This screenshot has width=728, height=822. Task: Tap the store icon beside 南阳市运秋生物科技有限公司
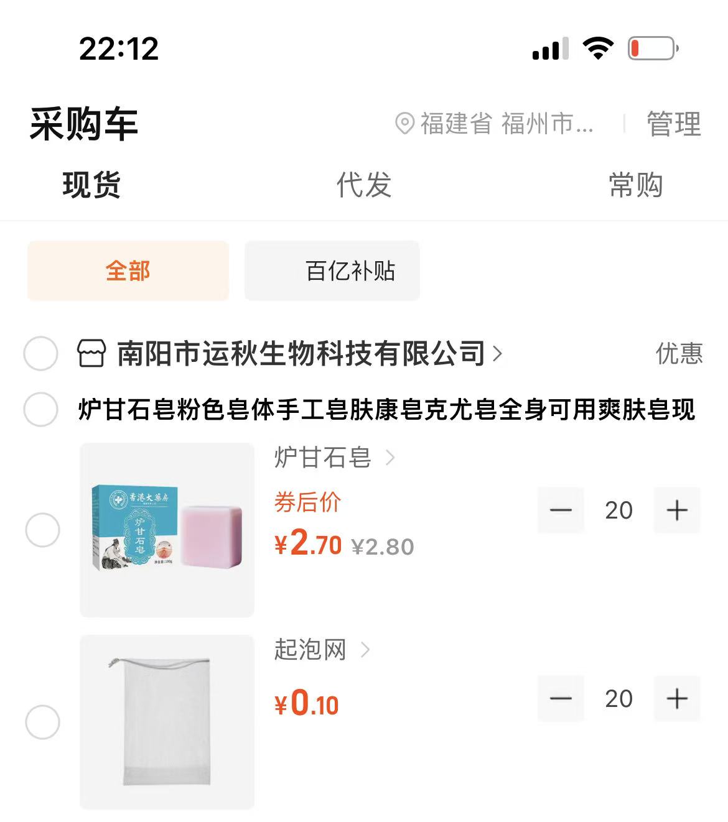tap(91, 354)
